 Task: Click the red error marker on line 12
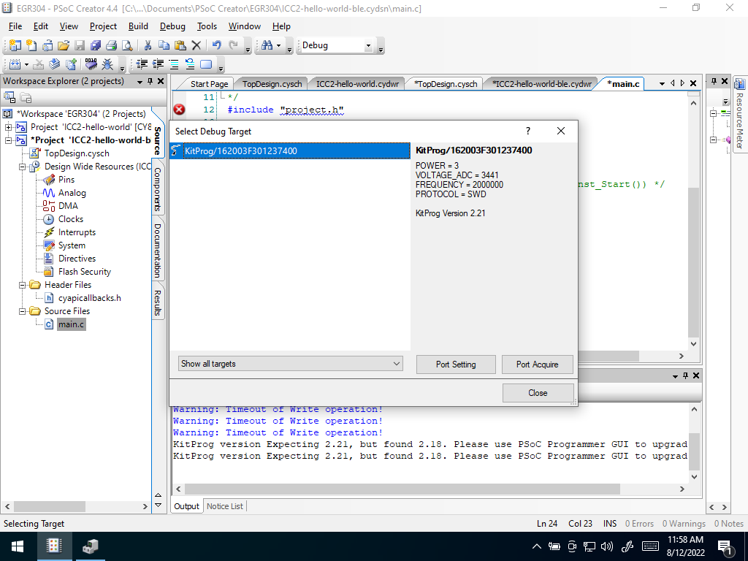[x=180, y=110]
